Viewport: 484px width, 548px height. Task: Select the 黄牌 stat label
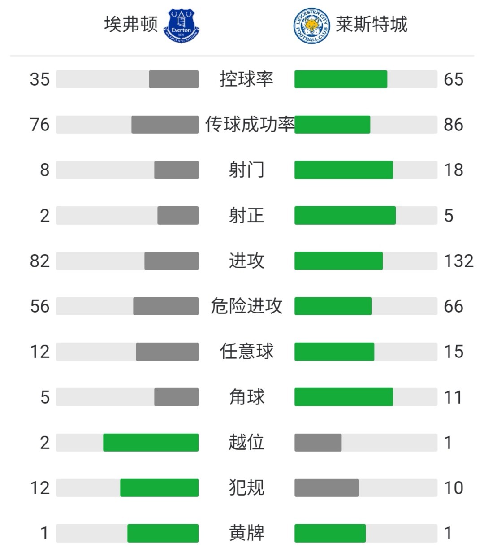(246, 533)
